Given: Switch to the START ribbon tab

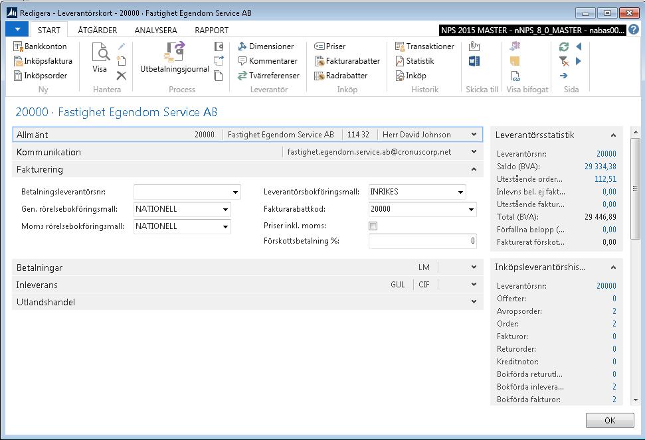Looking at the screenshot, I should coord(49,30).
